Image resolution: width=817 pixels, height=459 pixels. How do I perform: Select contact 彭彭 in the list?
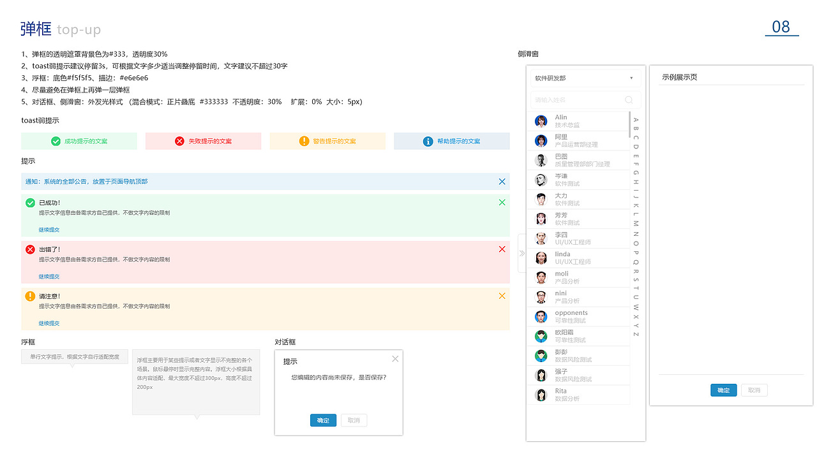578,356
